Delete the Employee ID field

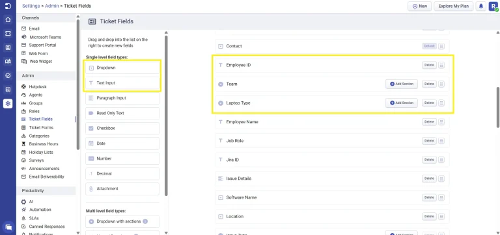[x=429, y=65]
